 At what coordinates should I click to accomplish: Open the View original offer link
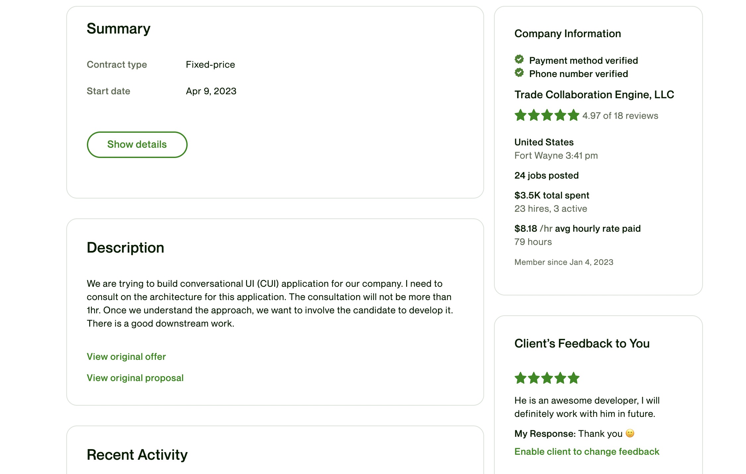coord(126,356)
